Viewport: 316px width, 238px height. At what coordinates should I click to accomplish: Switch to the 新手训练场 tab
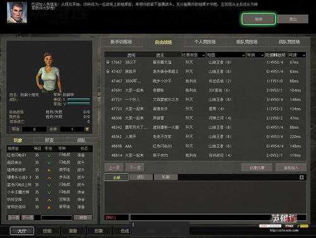click(121, 42)
